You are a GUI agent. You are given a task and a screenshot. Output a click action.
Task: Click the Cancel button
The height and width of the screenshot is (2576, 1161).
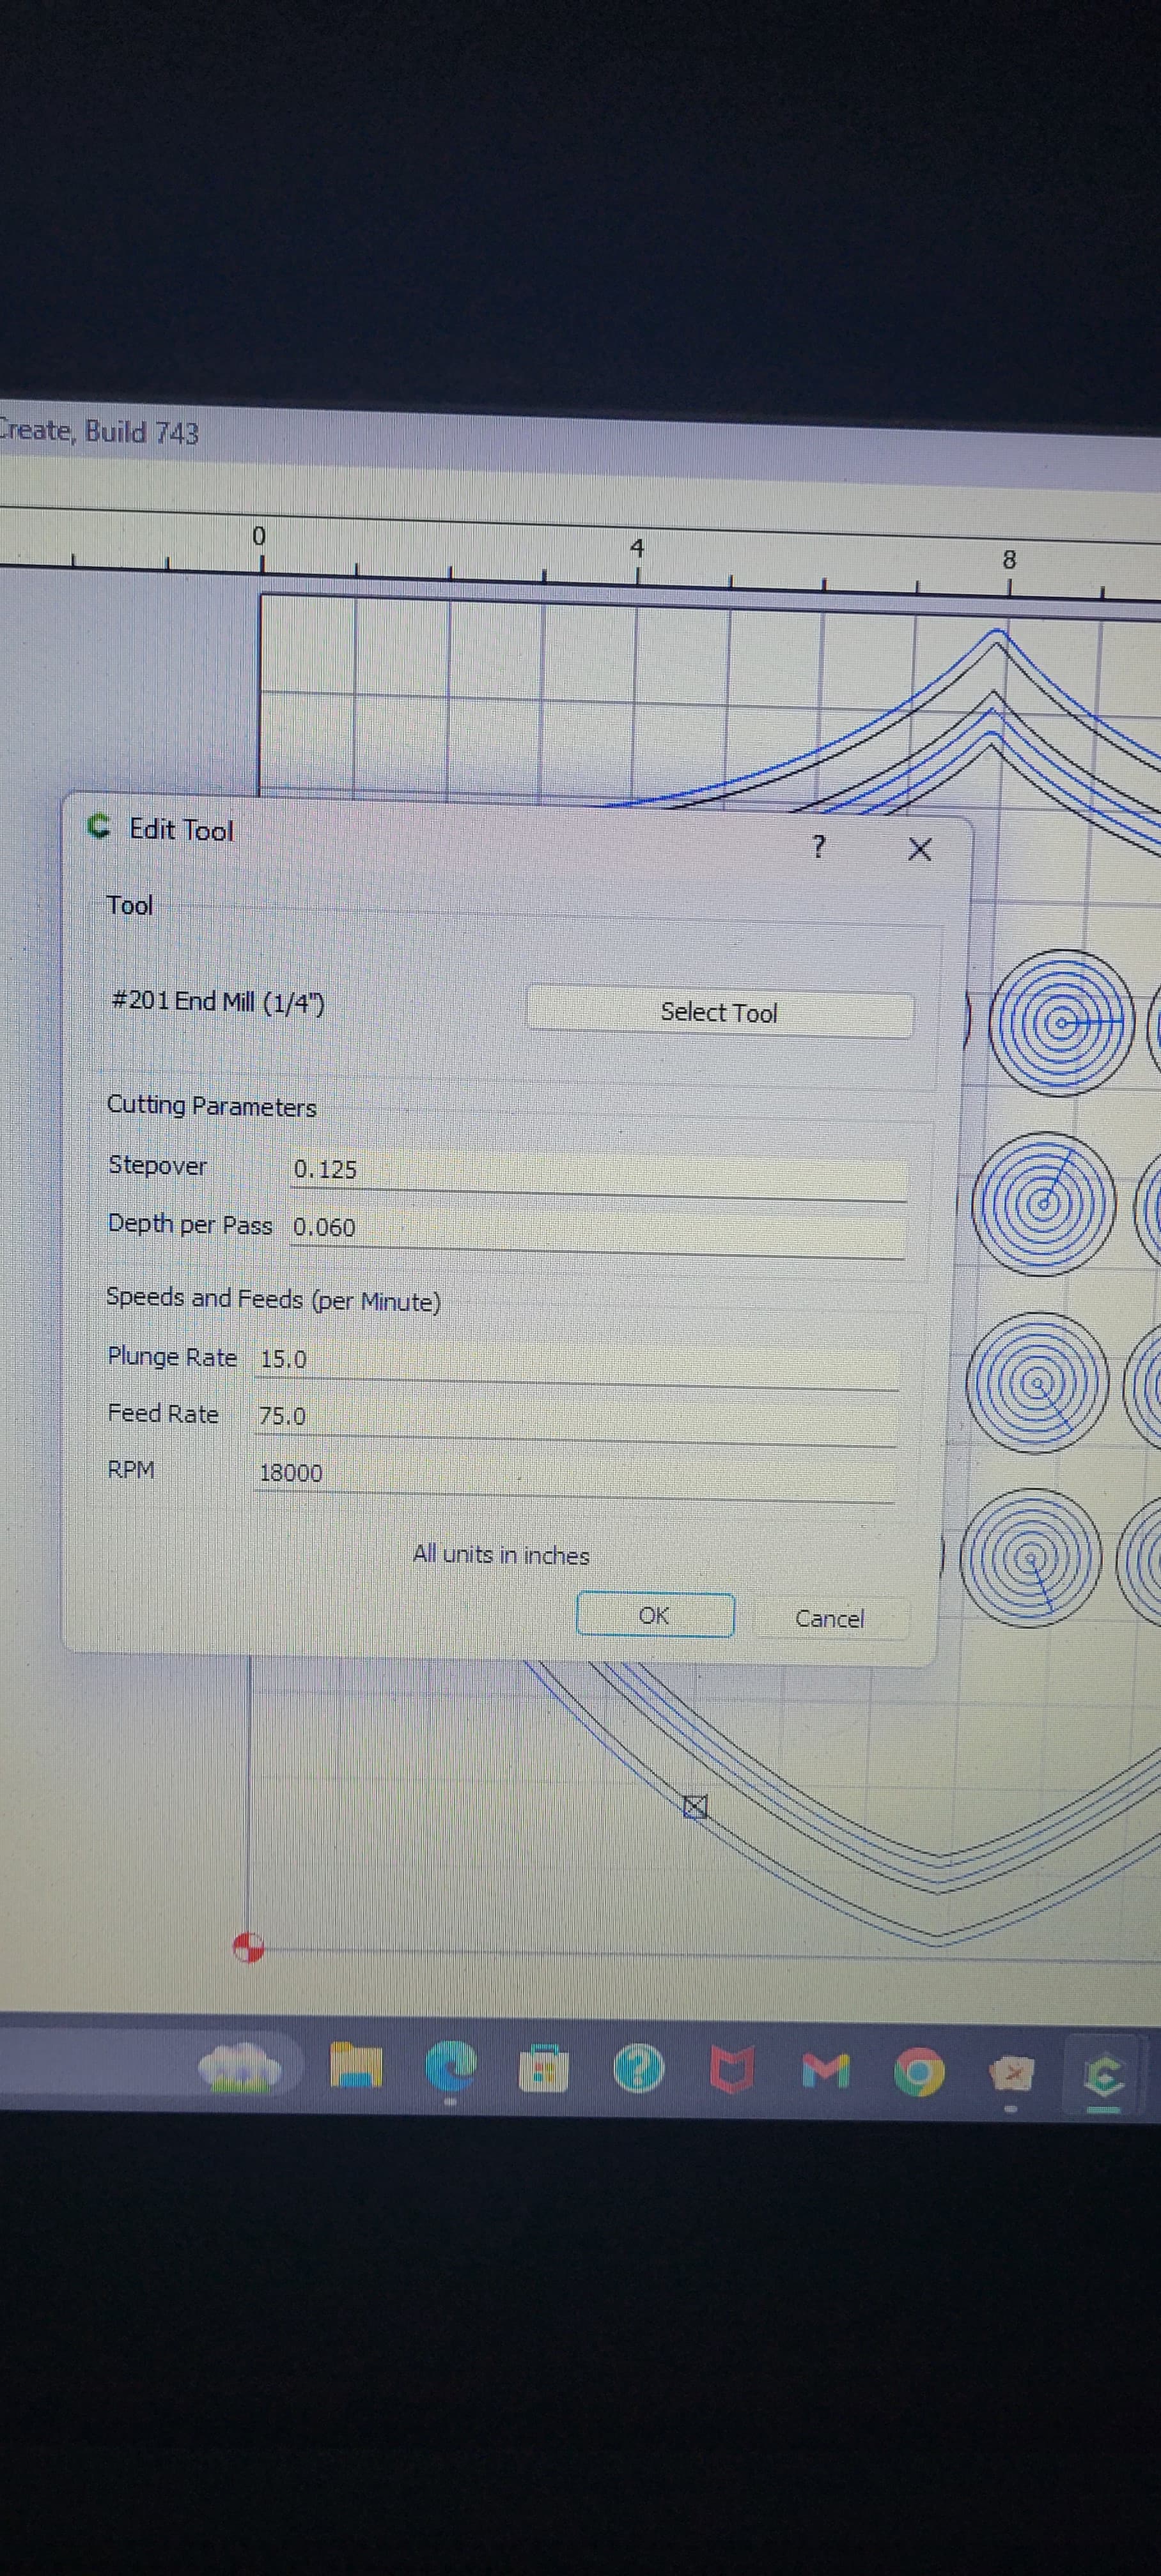[830, 1618]
